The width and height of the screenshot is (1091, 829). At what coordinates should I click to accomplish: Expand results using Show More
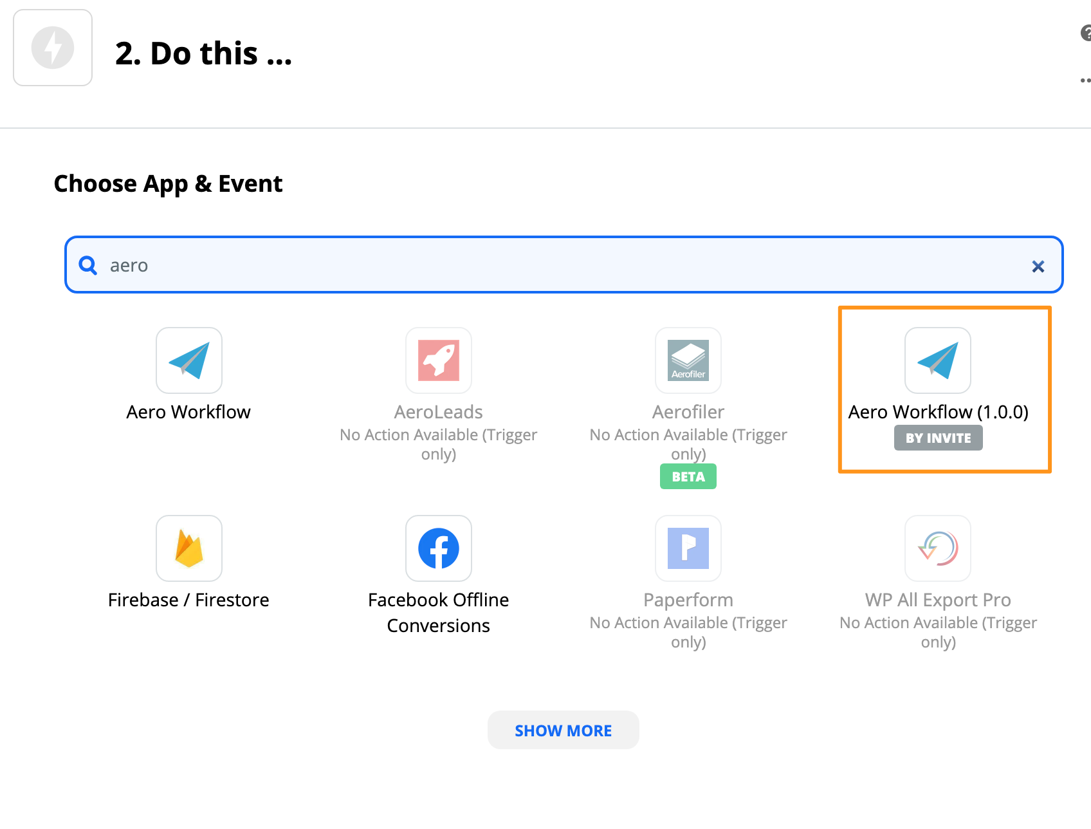(x=563, y=730)
